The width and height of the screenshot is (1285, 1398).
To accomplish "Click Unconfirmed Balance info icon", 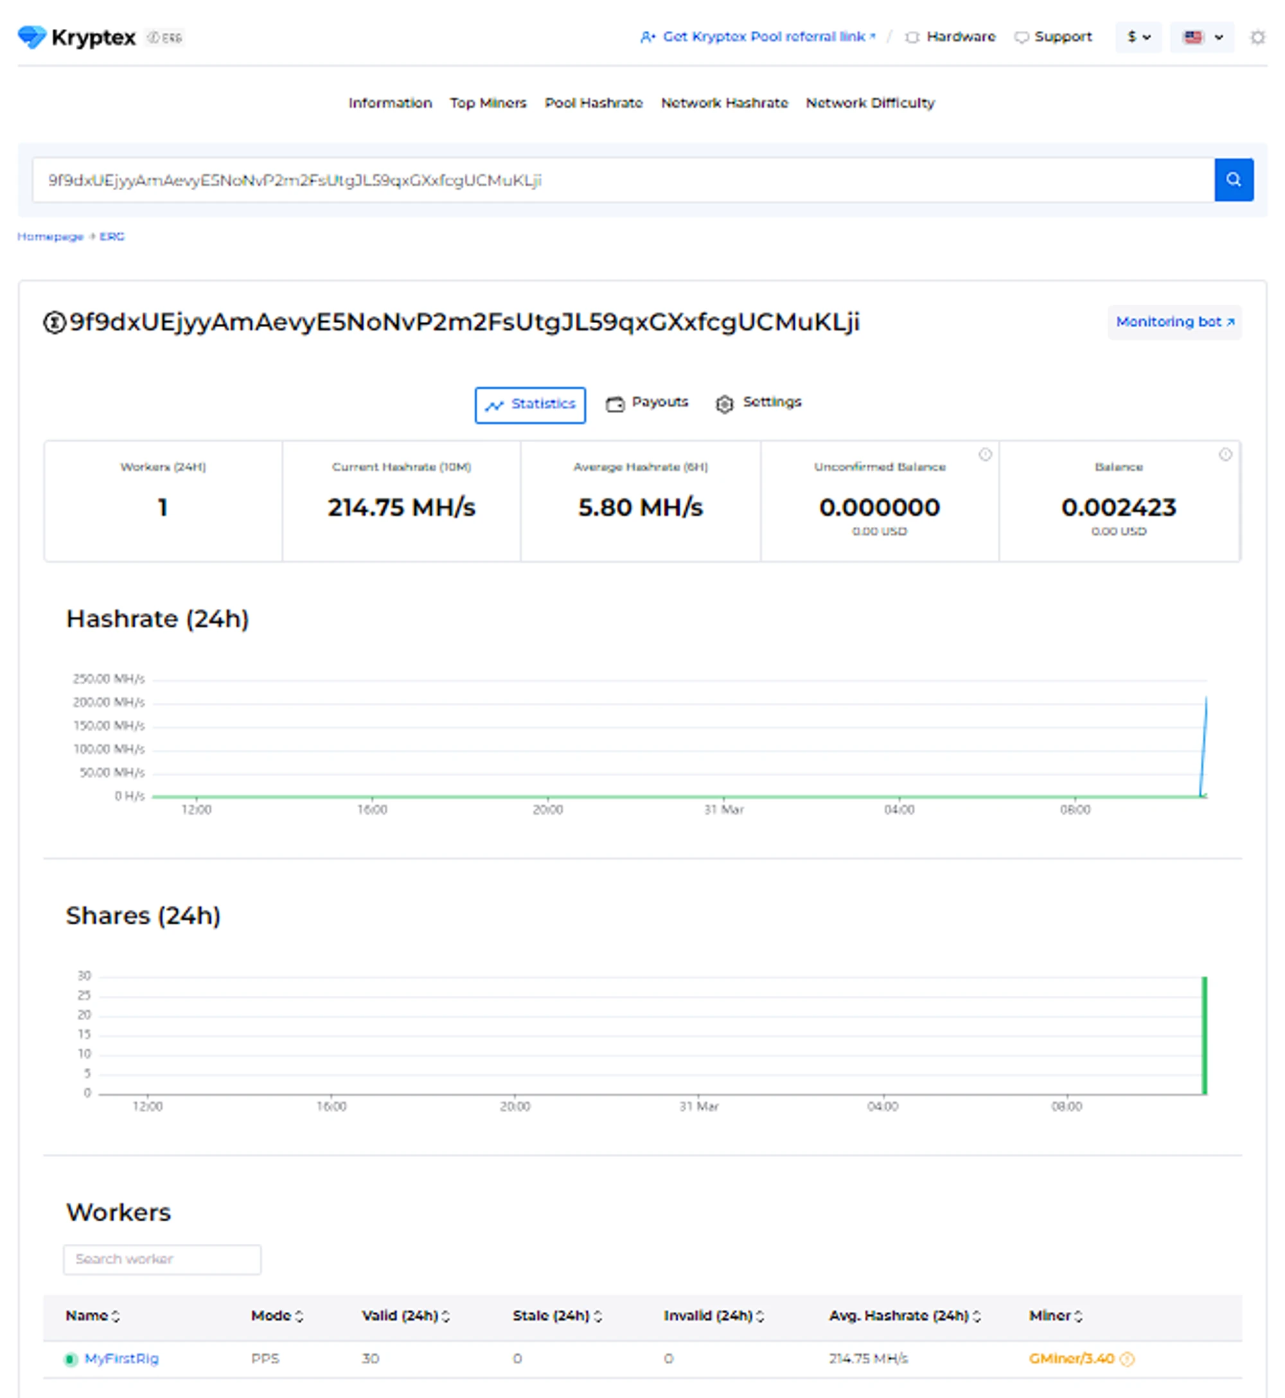I will [x=984, y=455].
